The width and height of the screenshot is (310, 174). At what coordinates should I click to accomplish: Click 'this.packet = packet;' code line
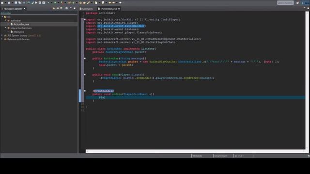click(x=116, y=65)
